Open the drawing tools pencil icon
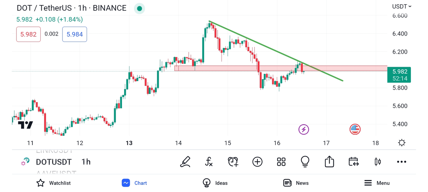428x192 pixels. [x=185, y=162]
